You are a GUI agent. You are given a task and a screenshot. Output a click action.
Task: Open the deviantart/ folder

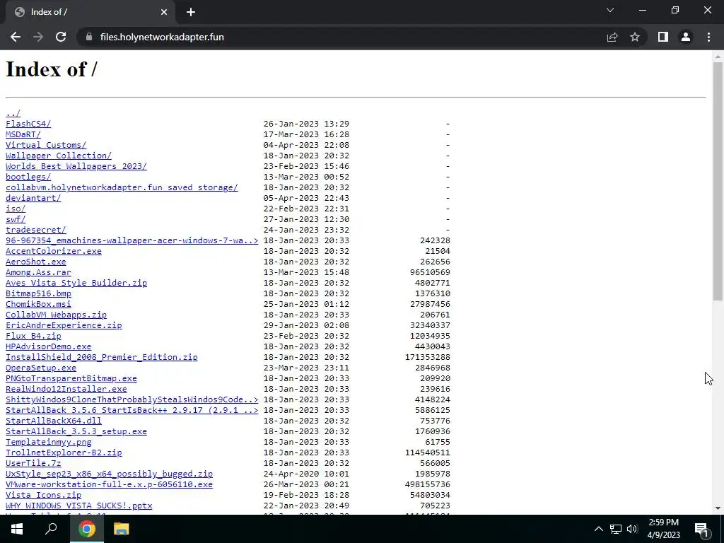33,198
